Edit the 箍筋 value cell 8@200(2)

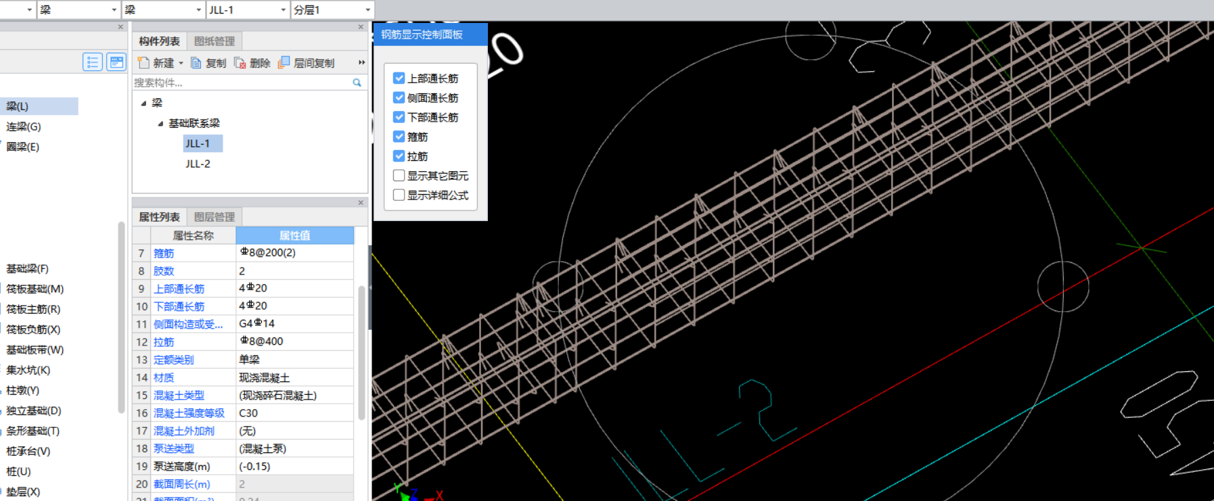tap(294, 253)
